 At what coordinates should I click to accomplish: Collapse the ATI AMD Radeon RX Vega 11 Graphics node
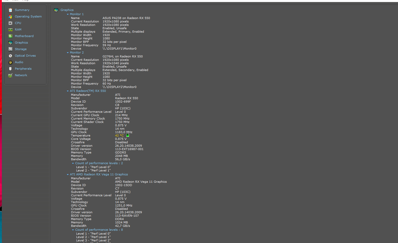68,175
